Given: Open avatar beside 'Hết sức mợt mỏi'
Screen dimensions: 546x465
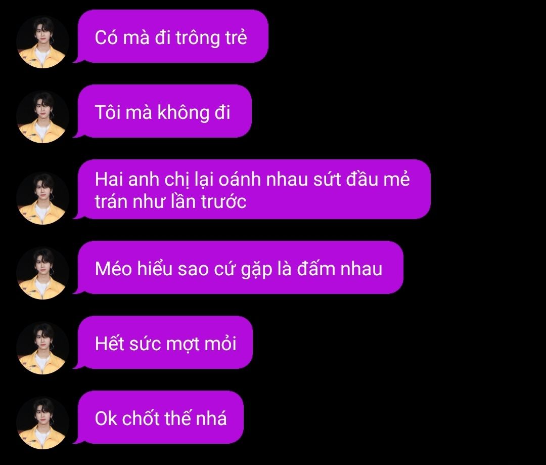Looking at the screenshot, I should 42,348.
